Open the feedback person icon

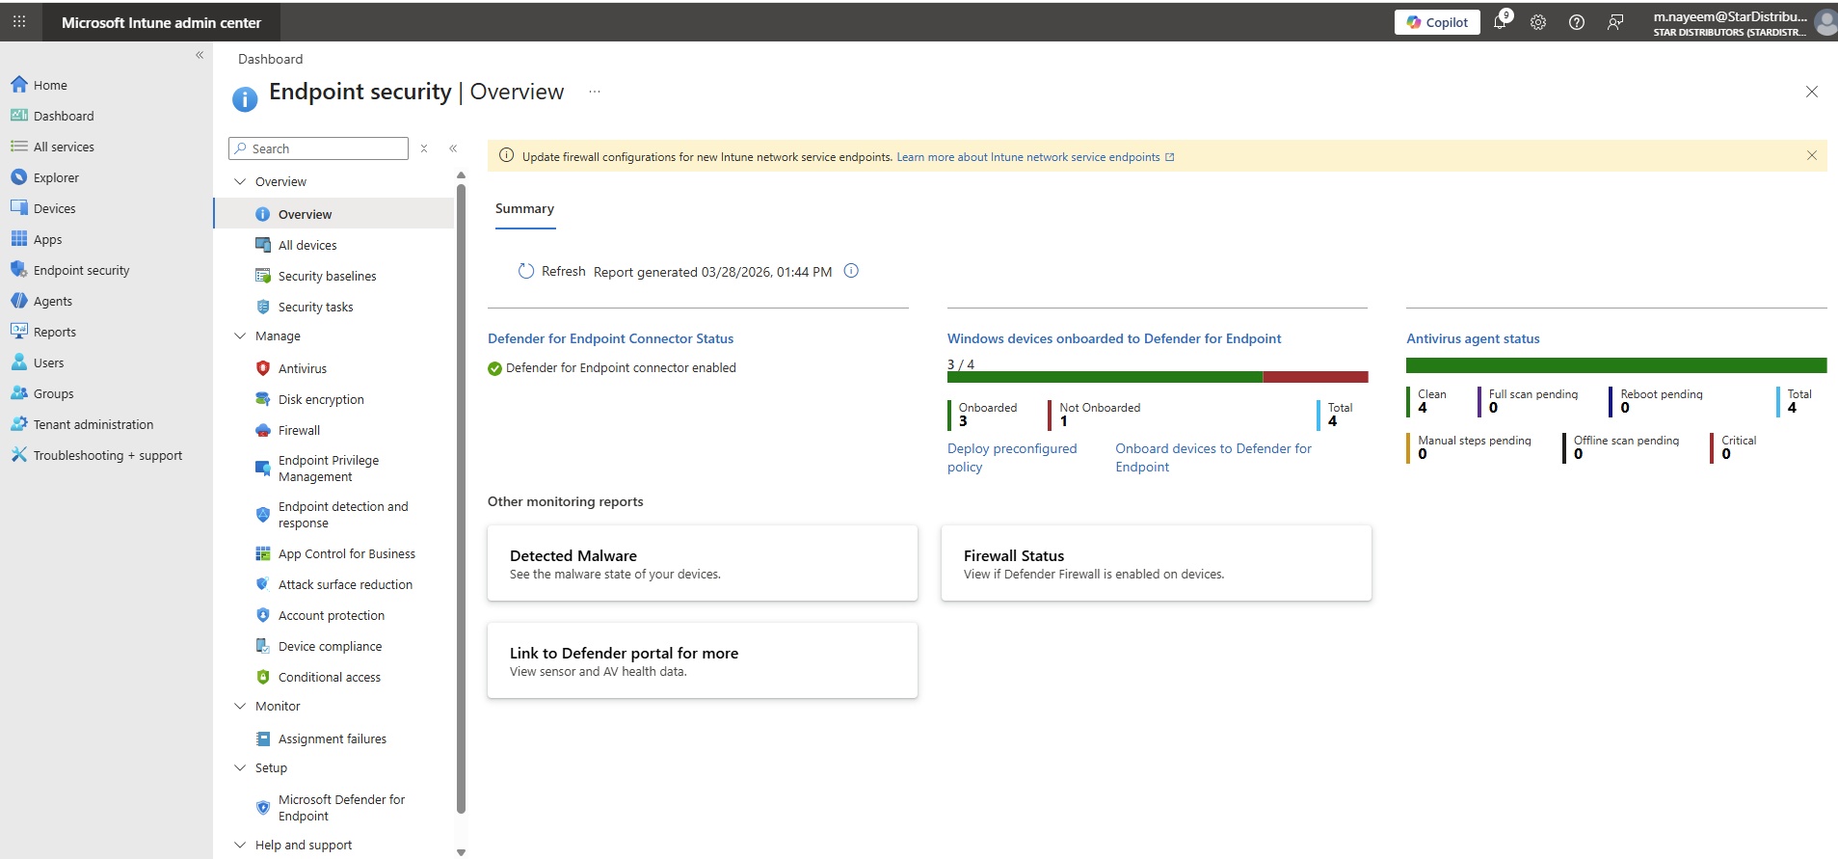point(1615,22)
